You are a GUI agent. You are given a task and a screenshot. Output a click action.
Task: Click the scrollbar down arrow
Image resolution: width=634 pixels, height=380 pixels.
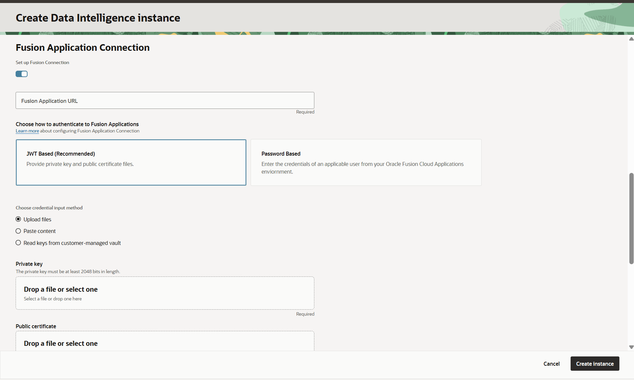click(631, 347)
